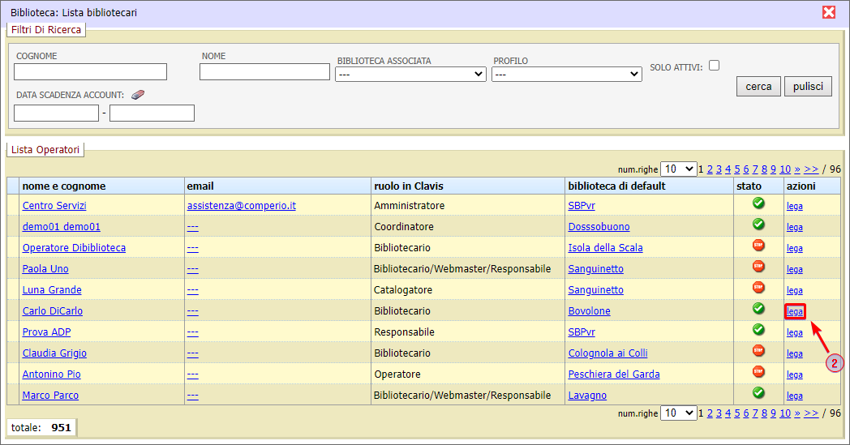Click the lega link for Carlo DiCarlo
The height and width of the screenshot is (445, 850).
click(795, 311)
